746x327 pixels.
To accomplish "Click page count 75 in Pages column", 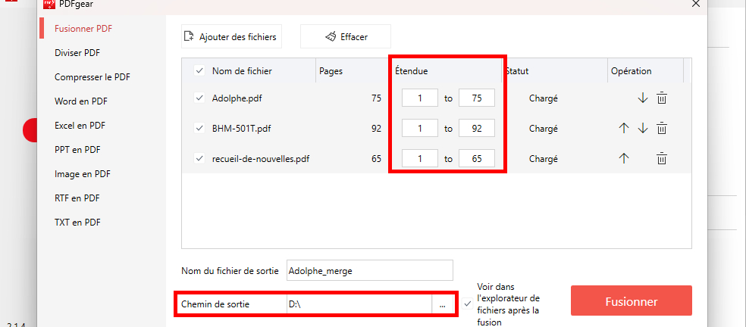I will point(376,98).
